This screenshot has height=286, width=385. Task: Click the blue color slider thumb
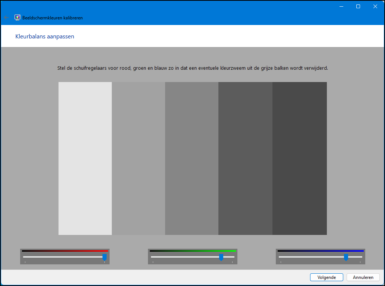[x=346, y=257]
